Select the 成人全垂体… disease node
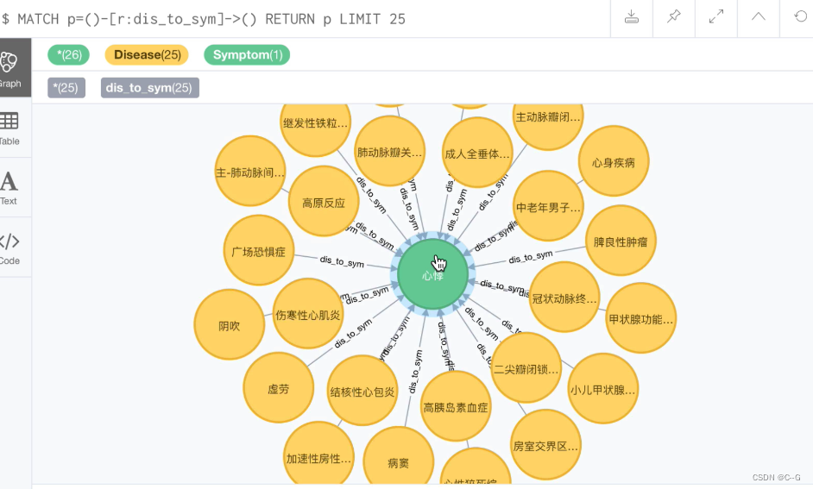This screenshot has width=813, height=489. pyautogui.click(x=477, y=153)
